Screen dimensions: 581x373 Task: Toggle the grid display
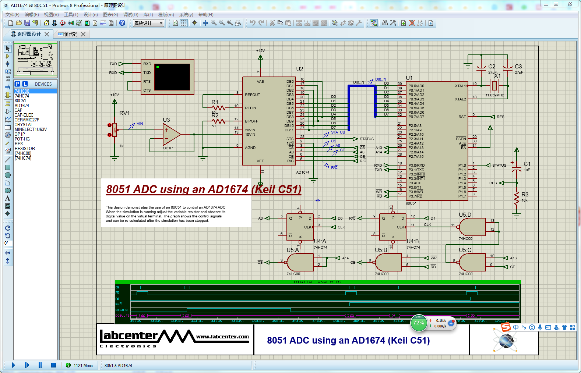pos(183,23)
